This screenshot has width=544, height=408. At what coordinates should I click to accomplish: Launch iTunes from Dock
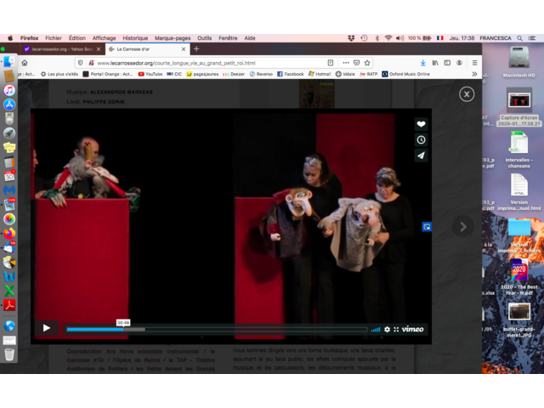9,90
